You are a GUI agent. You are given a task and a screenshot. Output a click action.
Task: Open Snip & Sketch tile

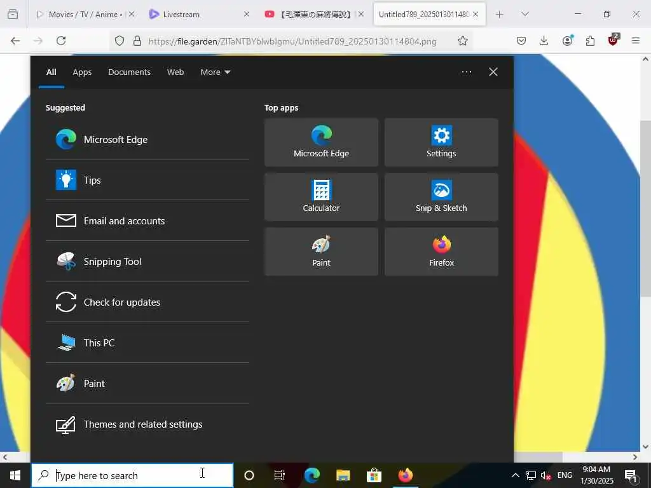[441, 197]
